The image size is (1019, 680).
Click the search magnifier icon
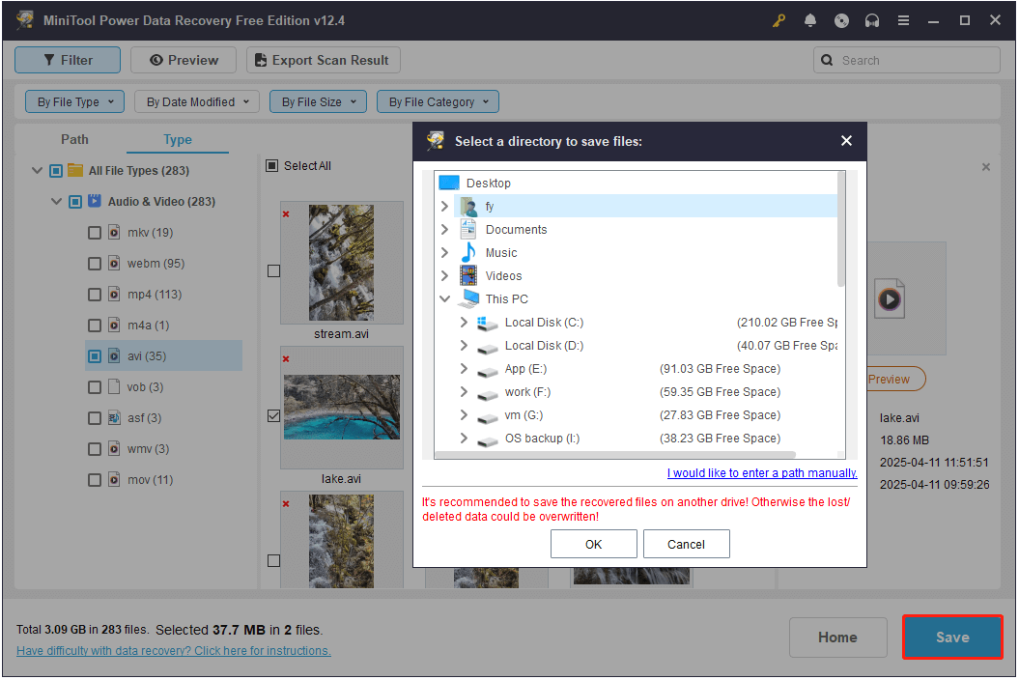pos(827,60)
